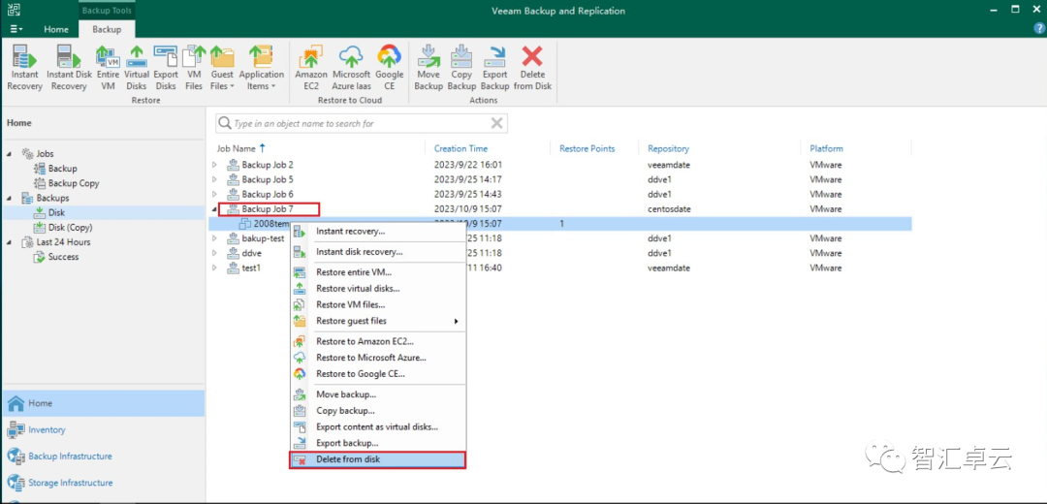
Task: Choose Restore to Amazon EC2... menu entry
Action: [x=377, y=342]
